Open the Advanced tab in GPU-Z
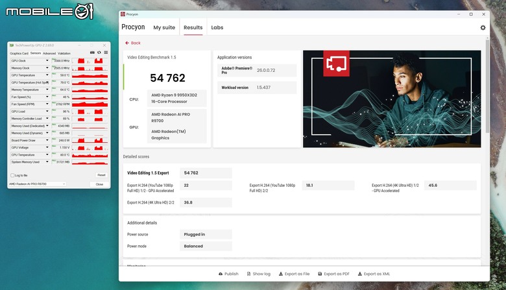 [49, 53]
